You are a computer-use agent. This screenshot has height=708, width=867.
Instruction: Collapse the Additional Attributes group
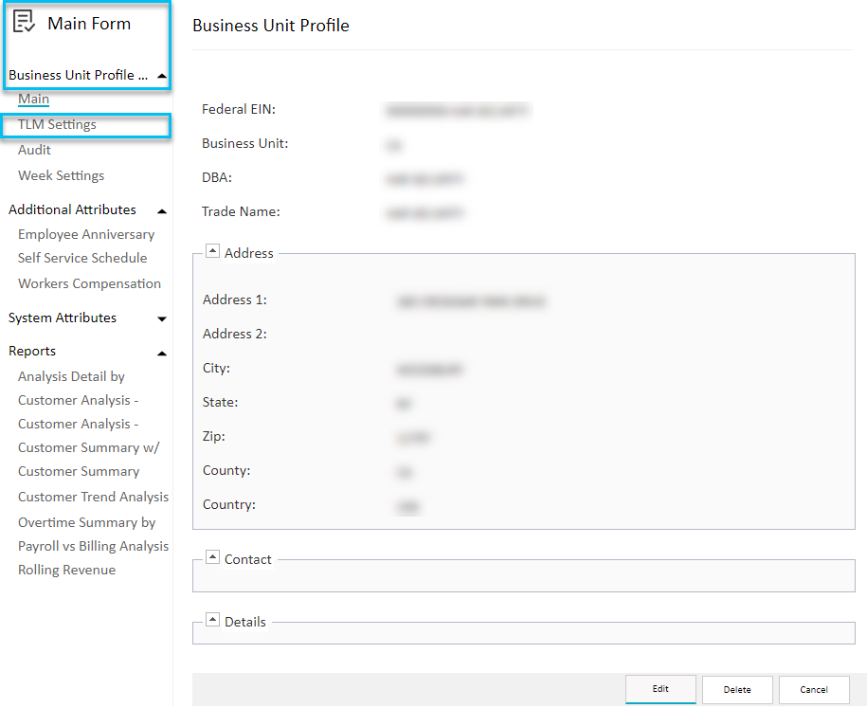coord(162,209)
